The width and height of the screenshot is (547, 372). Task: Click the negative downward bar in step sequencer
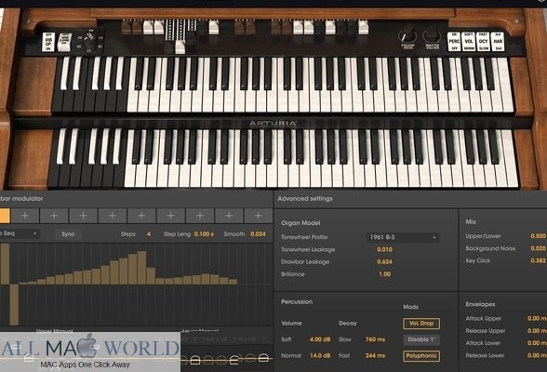tap(14, 304)
